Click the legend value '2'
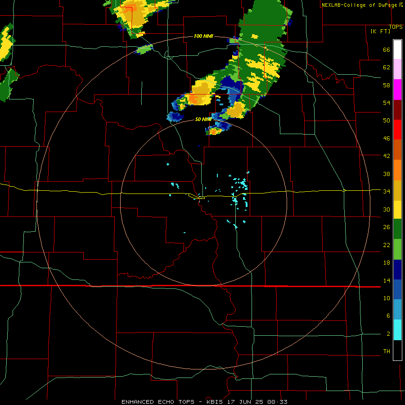The width and height of the screenshot is (405, 405). click(x=388, y=333)
